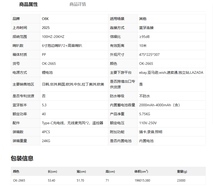Click the 重量(g) column header
Screen dimensions: 213x190
click(x=182, y=171)
